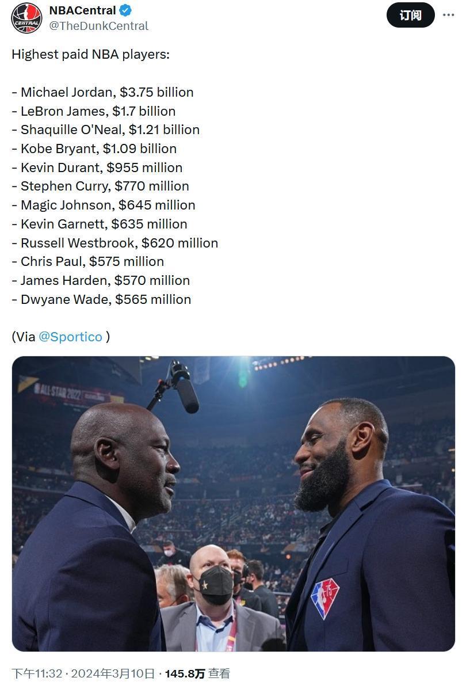The height and width of the screenshot is (693, 466).
Task: Click the LeBron James $1.7 billion line
Action: (93, 111)
